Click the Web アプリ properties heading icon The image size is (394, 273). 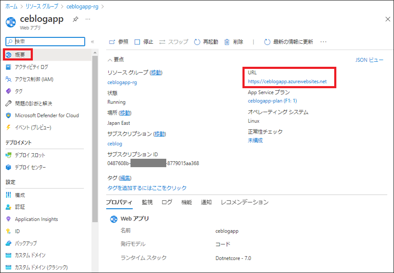pos(114,219)
